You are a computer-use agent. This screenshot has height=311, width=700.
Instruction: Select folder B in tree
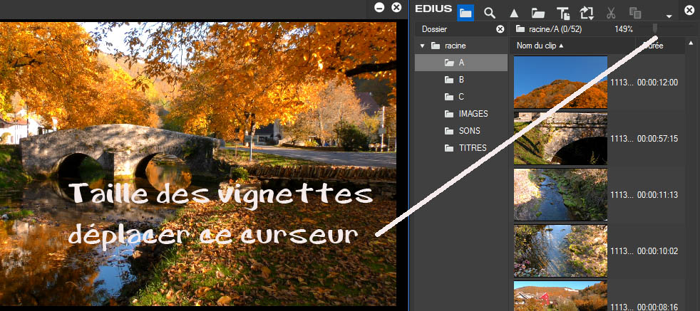click(461, 80)
